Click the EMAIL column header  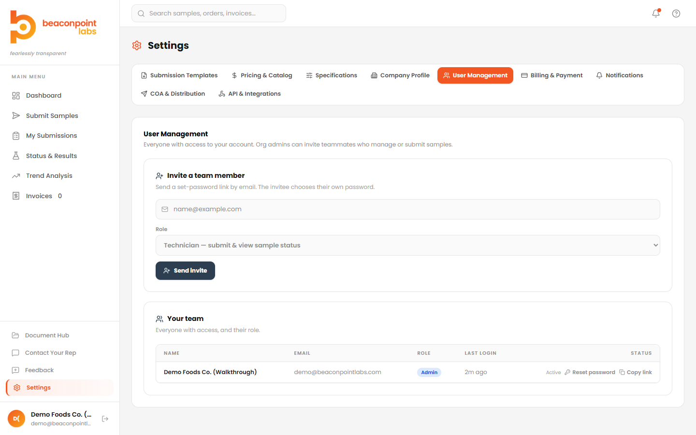[302, 353]
